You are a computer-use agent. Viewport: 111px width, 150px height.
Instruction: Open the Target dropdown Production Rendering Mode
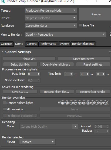(x=51, y=10)
